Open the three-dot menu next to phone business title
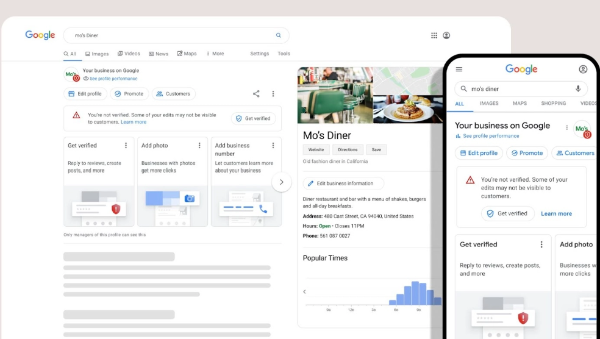 (566, 127)
